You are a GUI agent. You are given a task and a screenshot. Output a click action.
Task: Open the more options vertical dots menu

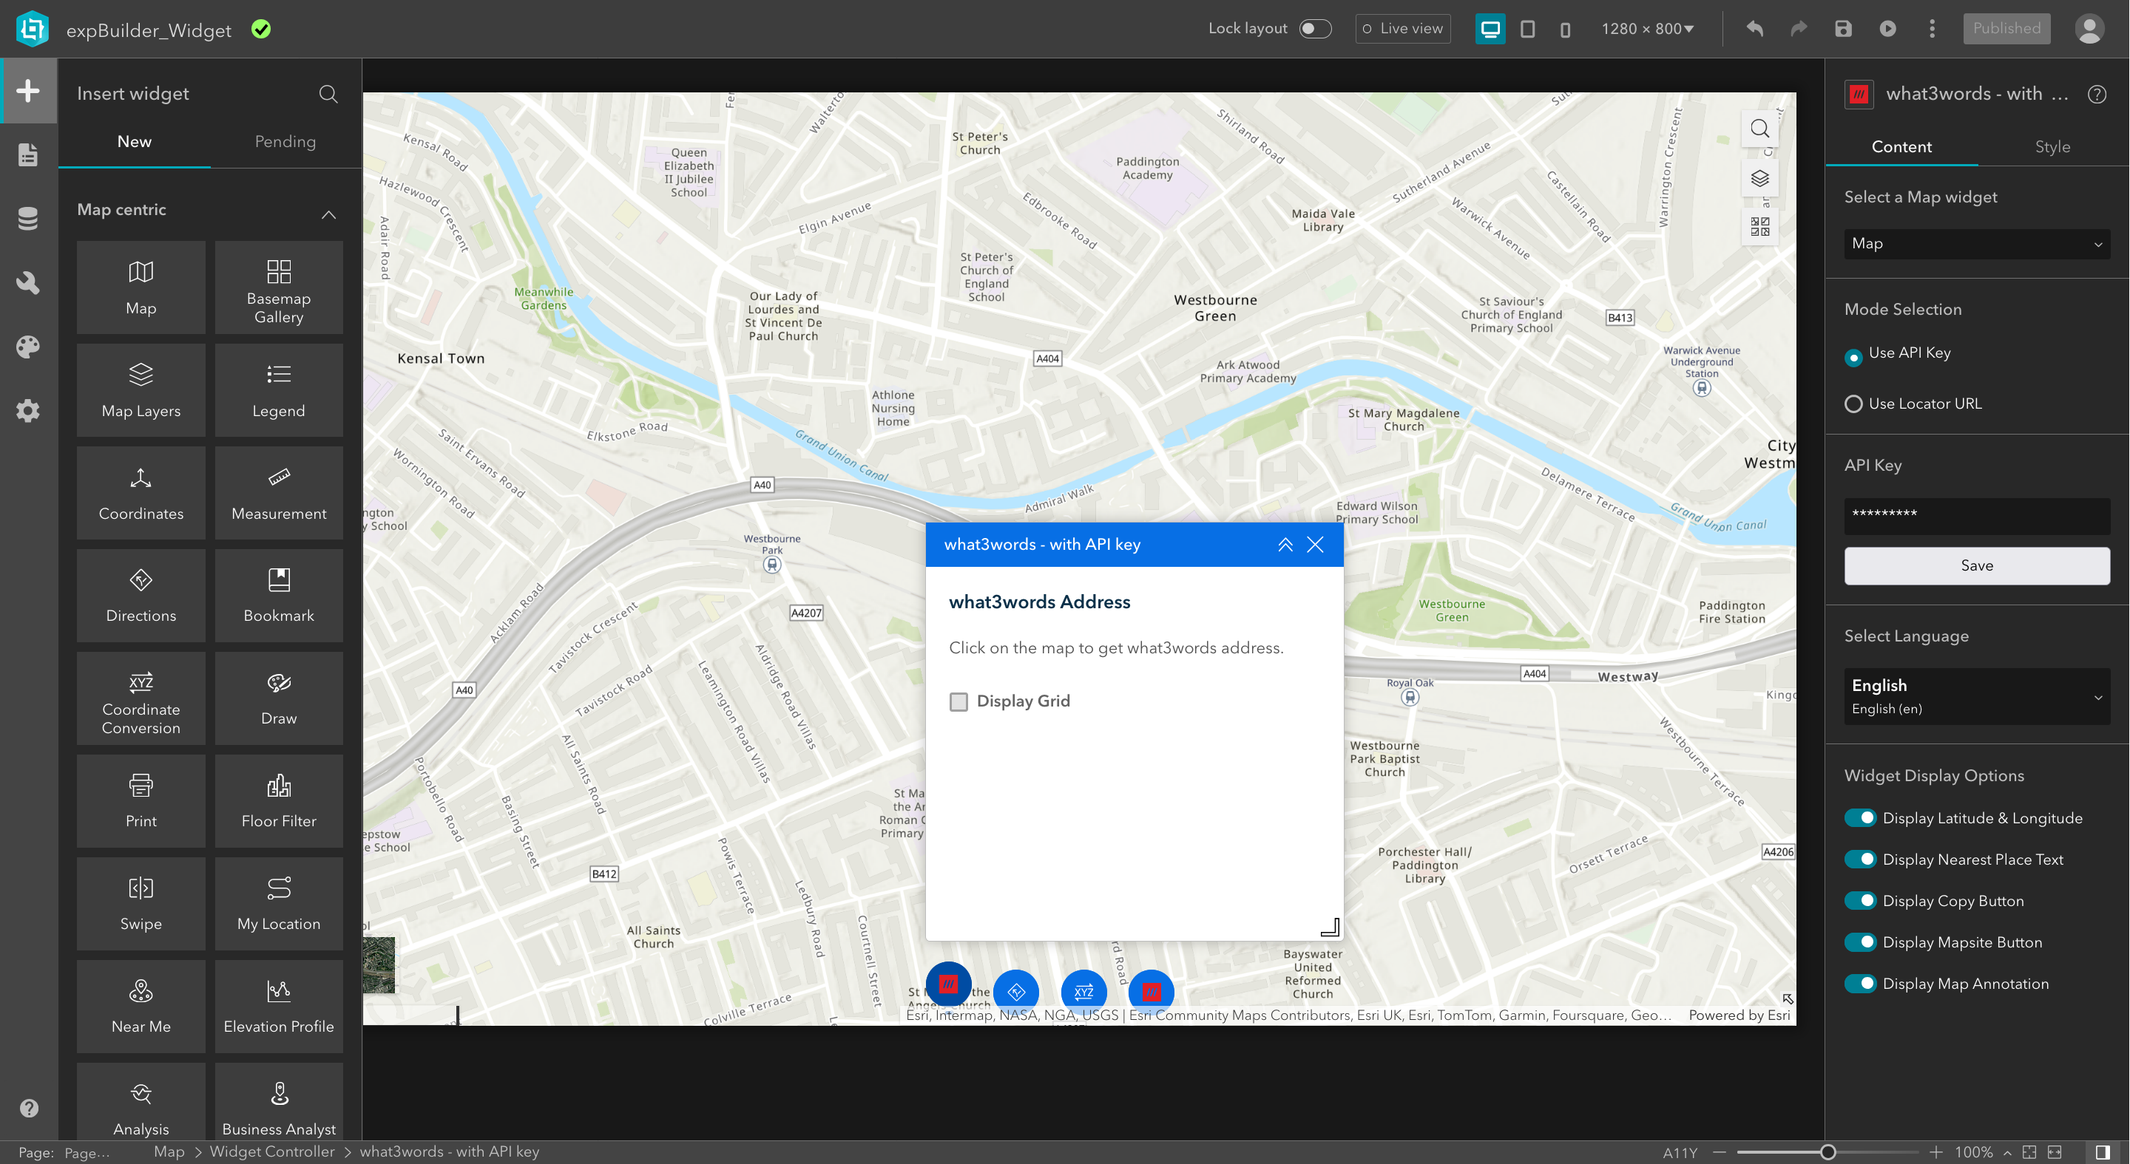click(x=1933, y=29)
